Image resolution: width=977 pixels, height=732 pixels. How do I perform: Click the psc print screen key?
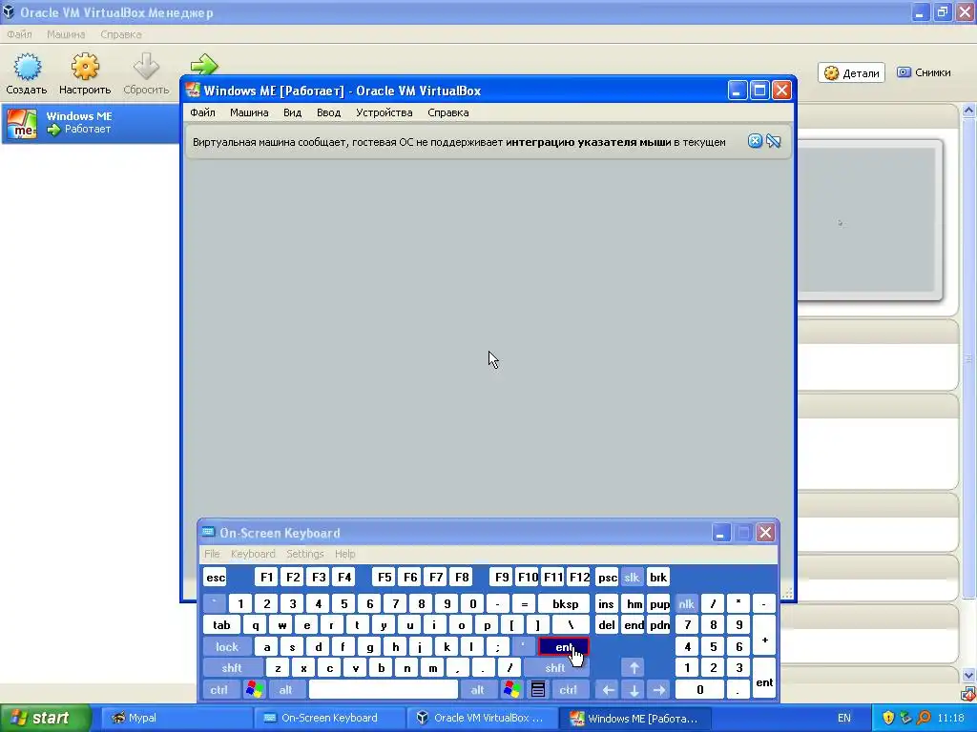607,578
